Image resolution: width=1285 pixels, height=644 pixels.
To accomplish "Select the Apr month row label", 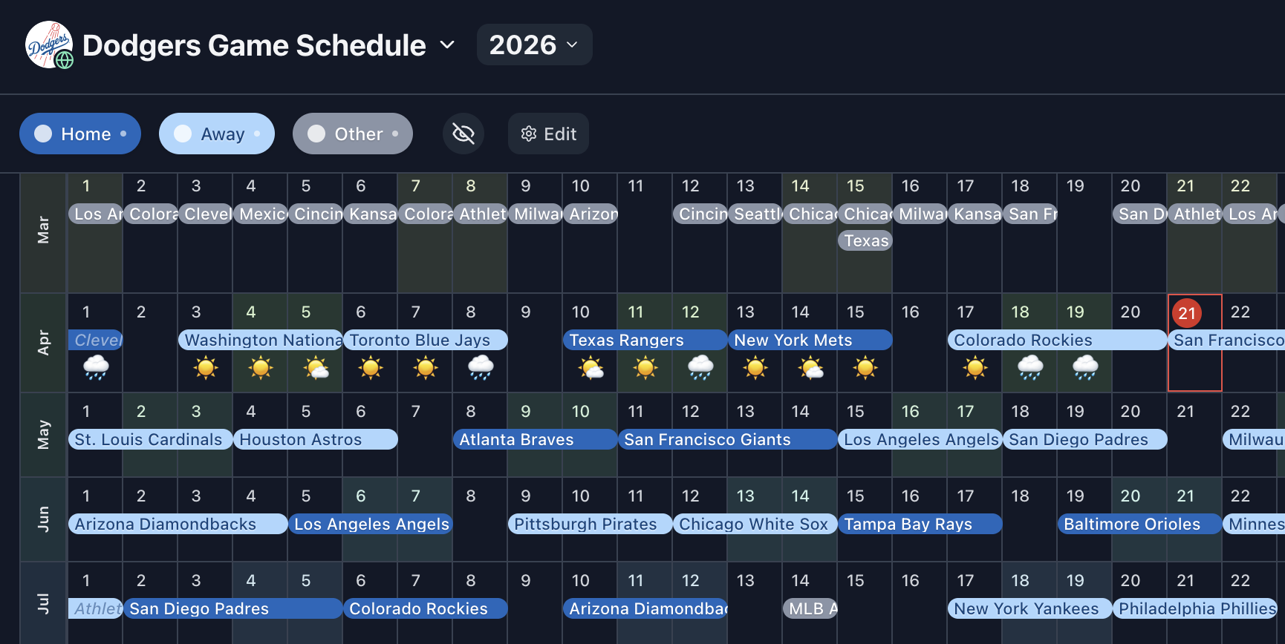I will click(x=44, y=343).
